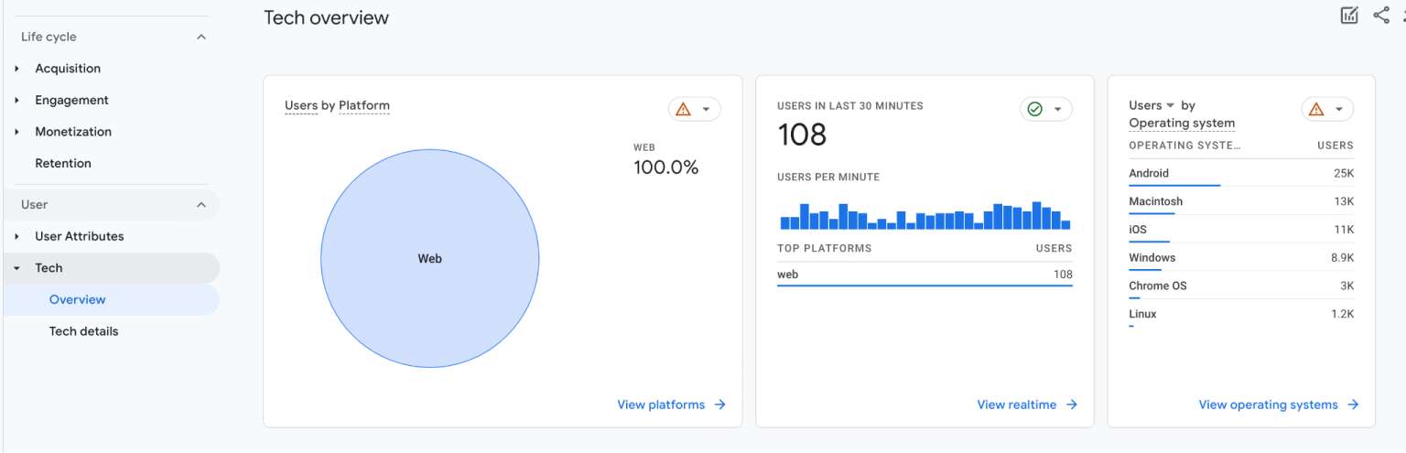
Task: Open the View platforms link
Action: click(661, 404)
